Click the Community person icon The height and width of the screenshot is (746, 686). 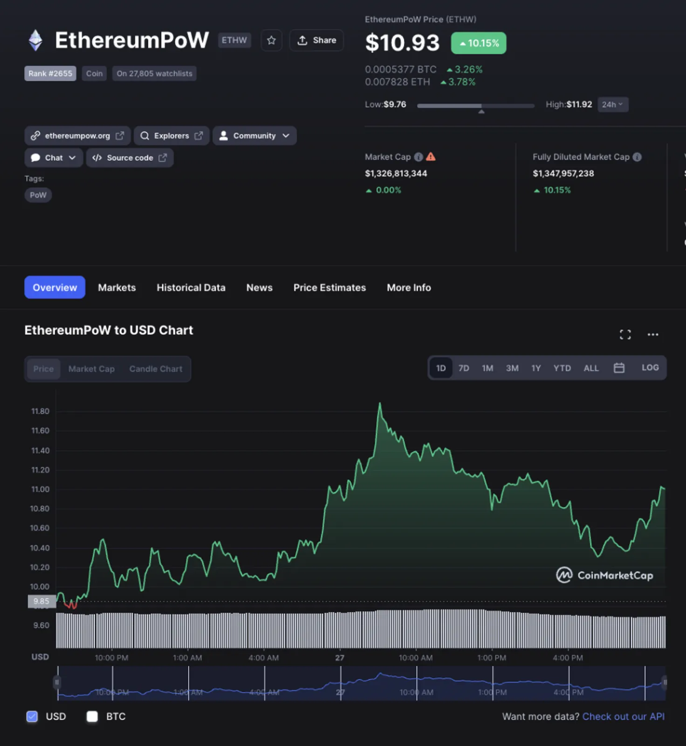224,136
